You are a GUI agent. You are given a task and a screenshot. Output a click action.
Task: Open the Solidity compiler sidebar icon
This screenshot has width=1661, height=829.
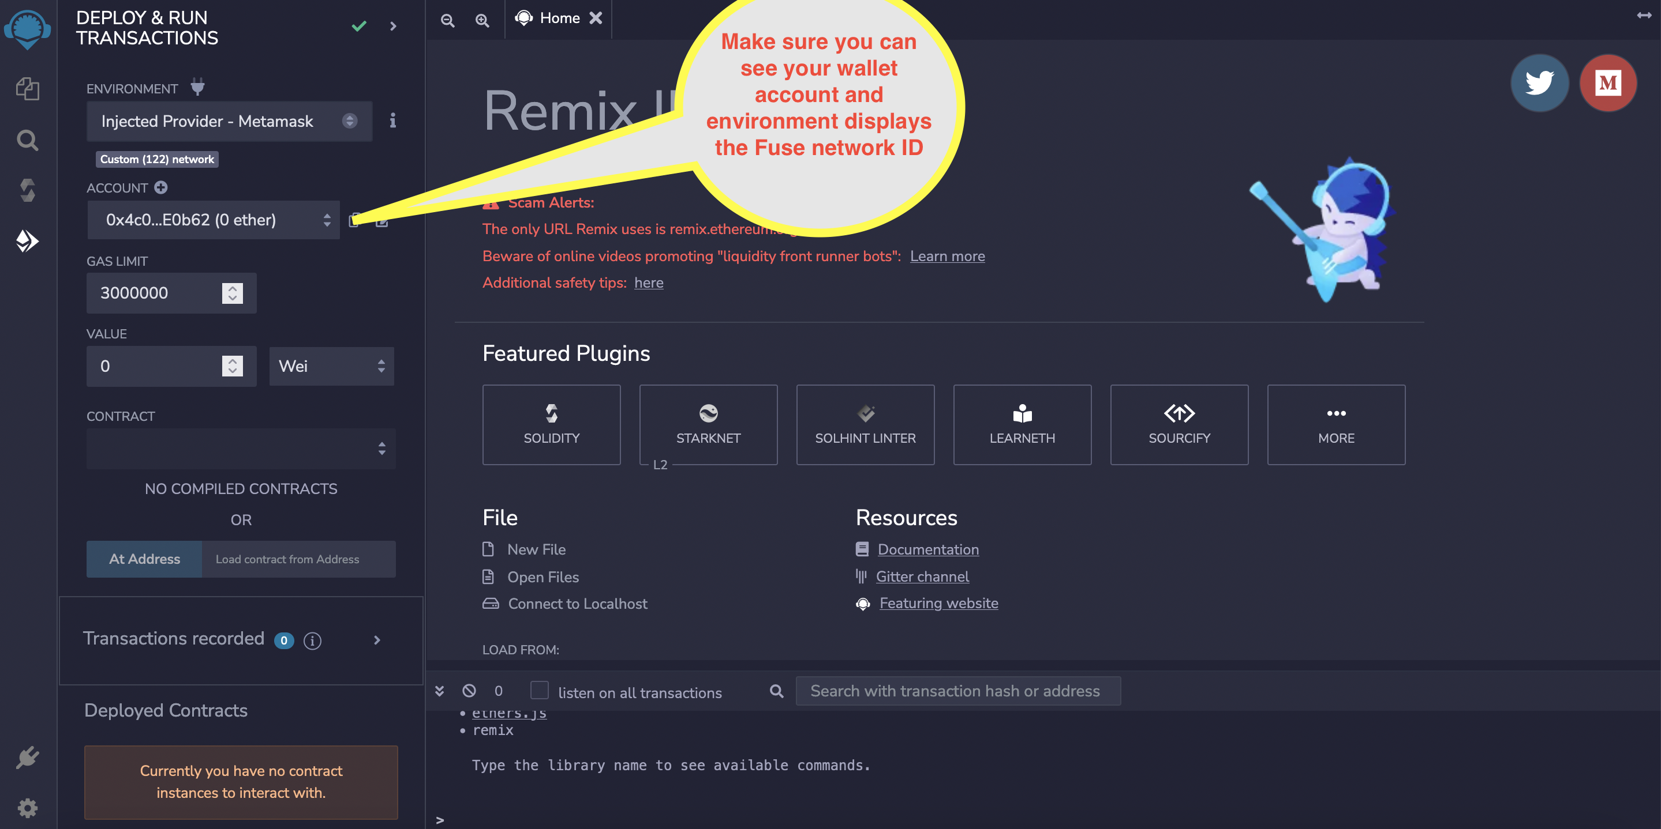pyautogui.click(x=27, y=190)
